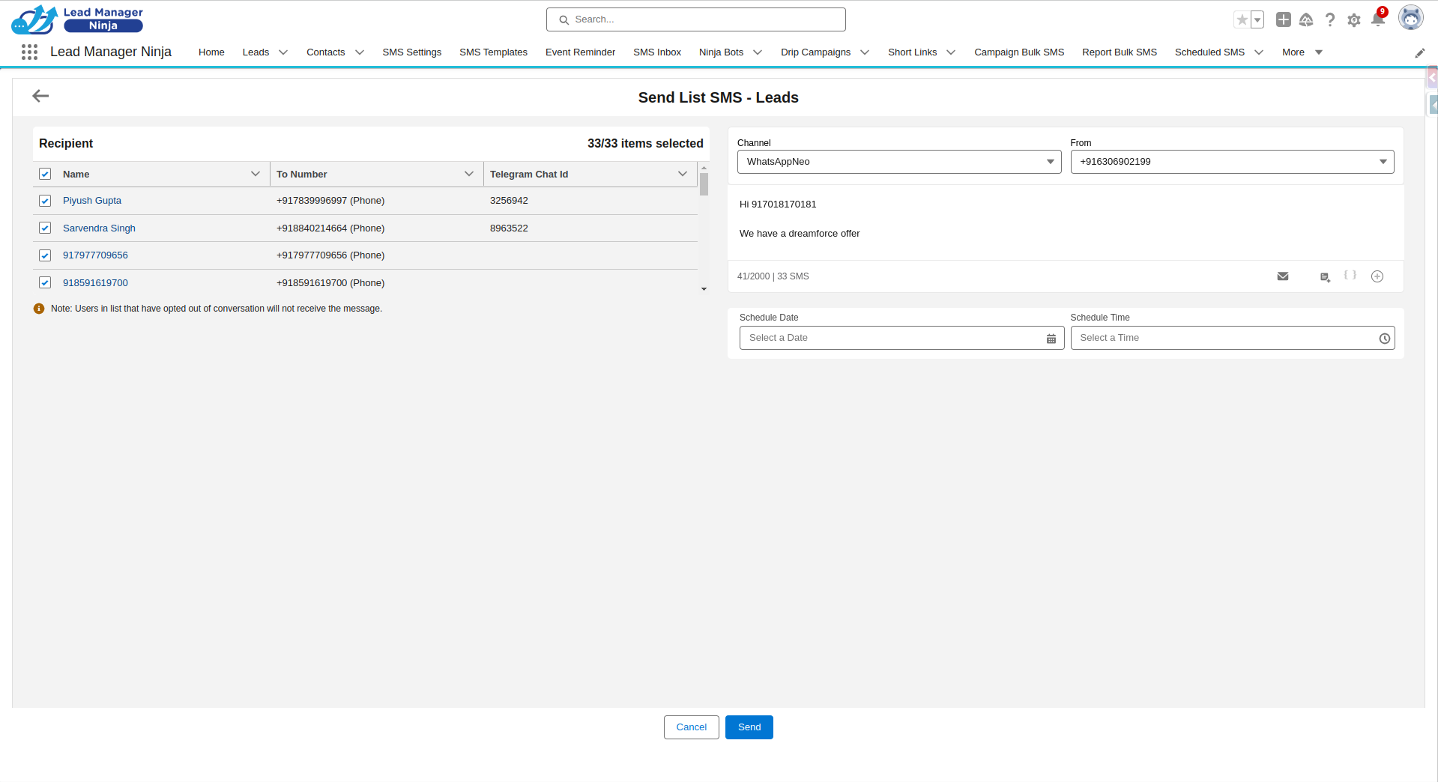Viewport: 1438px width, 782px height.
Task: Click into the global Search field
Action: (x=696, y=19)
